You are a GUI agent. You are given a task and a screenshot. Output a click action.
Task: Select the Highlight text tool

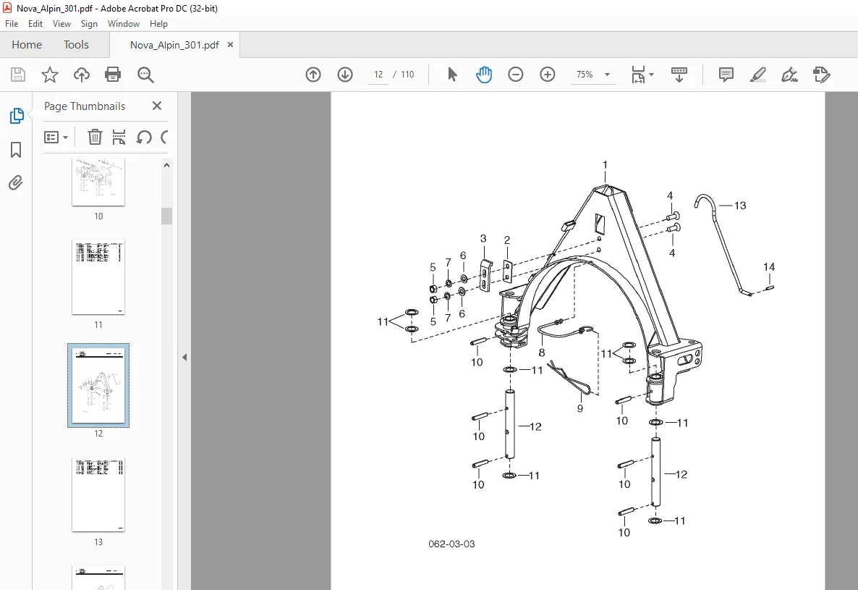click(758, 75)
